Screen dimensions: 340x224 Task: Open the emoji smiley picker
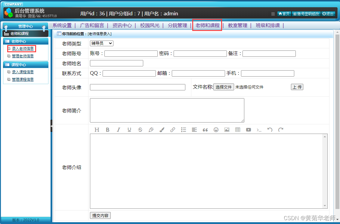[x=216, y=130]
